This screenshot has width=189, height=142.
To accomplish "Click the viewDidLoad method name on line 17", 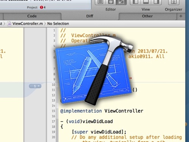I will (98, 122).
